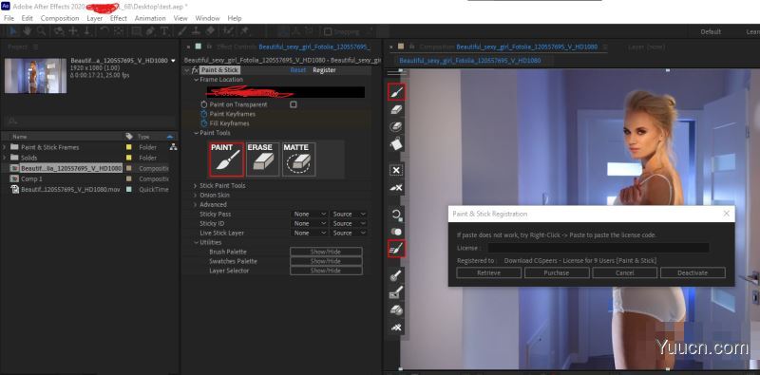760x375 pixels.
Task: Click the brush-with-X delete stroke icon
Action: (x=396, y=188)
